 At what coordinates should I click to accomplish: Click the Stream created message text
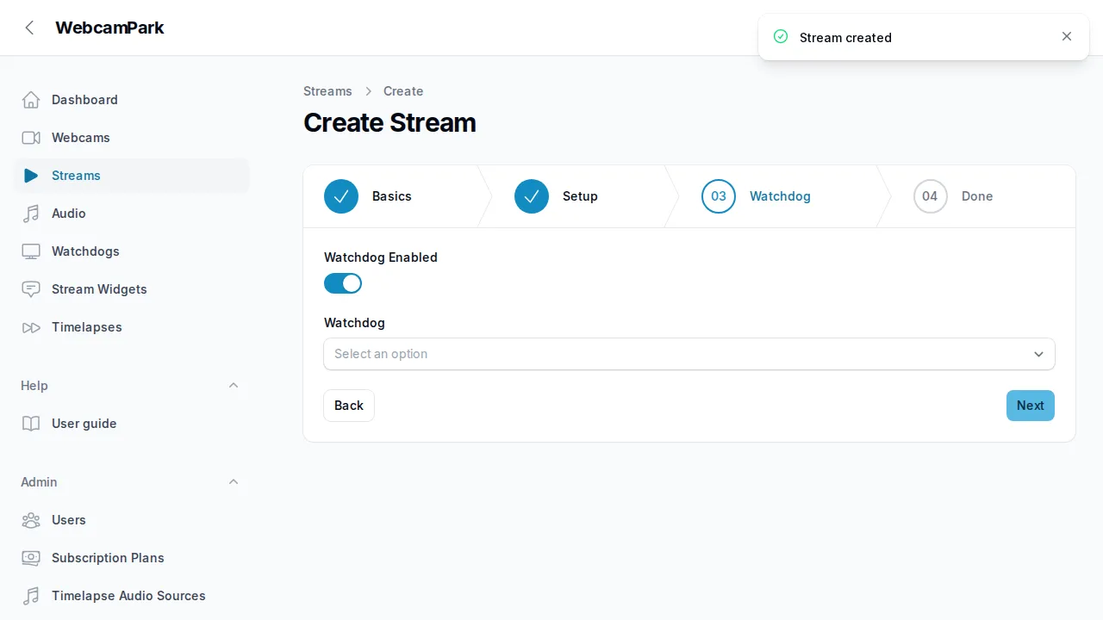pos(845,38)
